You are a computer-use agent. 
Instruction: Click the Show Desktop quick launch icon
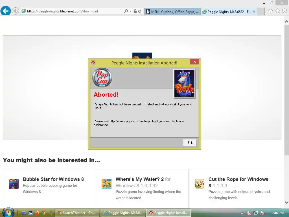pyautogui.click(x=24, y=213)
